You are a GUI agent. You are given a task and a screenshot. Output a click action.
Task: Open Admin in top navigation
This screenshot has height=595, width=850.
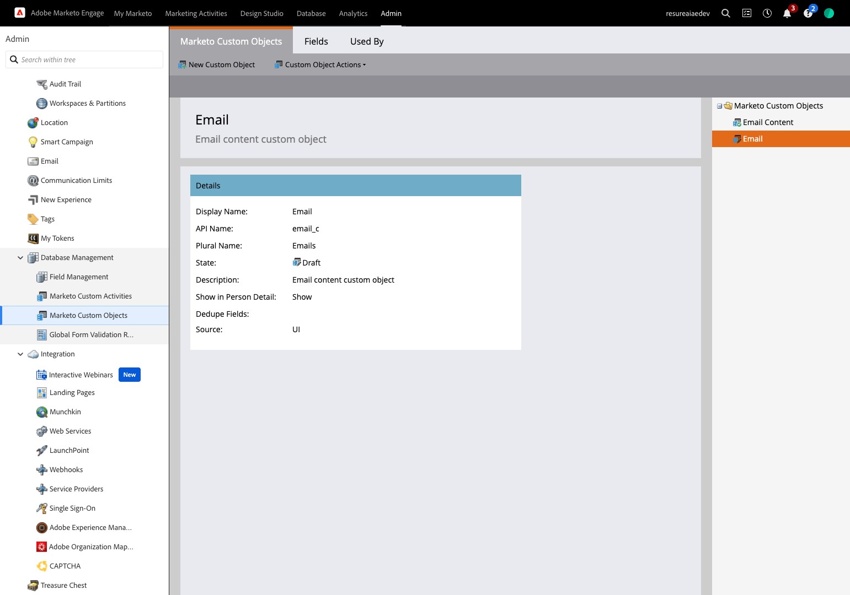pos(391,13)
